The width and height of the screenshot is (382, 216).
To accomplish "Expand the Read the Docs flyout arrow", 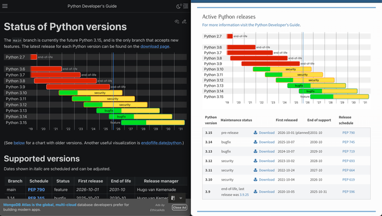I will (x=181, y=198).
